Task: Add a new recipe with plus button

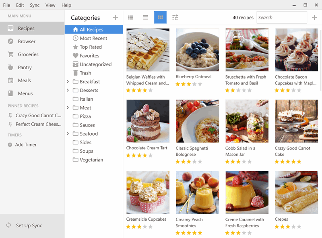Action: point(314,17)
